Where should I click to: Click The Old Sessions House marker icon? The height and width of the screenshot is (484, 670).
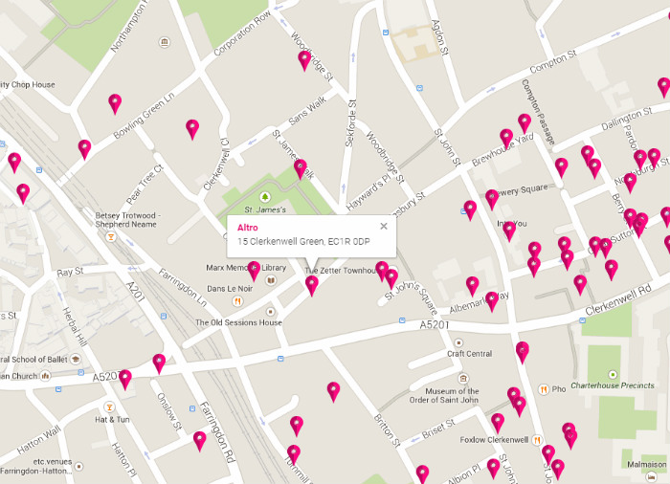[x=270, y=312]
